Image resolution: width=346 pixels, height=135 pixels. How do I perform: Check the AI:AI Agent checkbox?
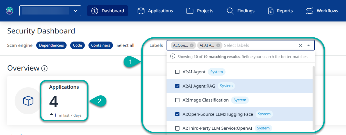click(x=177, y=72)
